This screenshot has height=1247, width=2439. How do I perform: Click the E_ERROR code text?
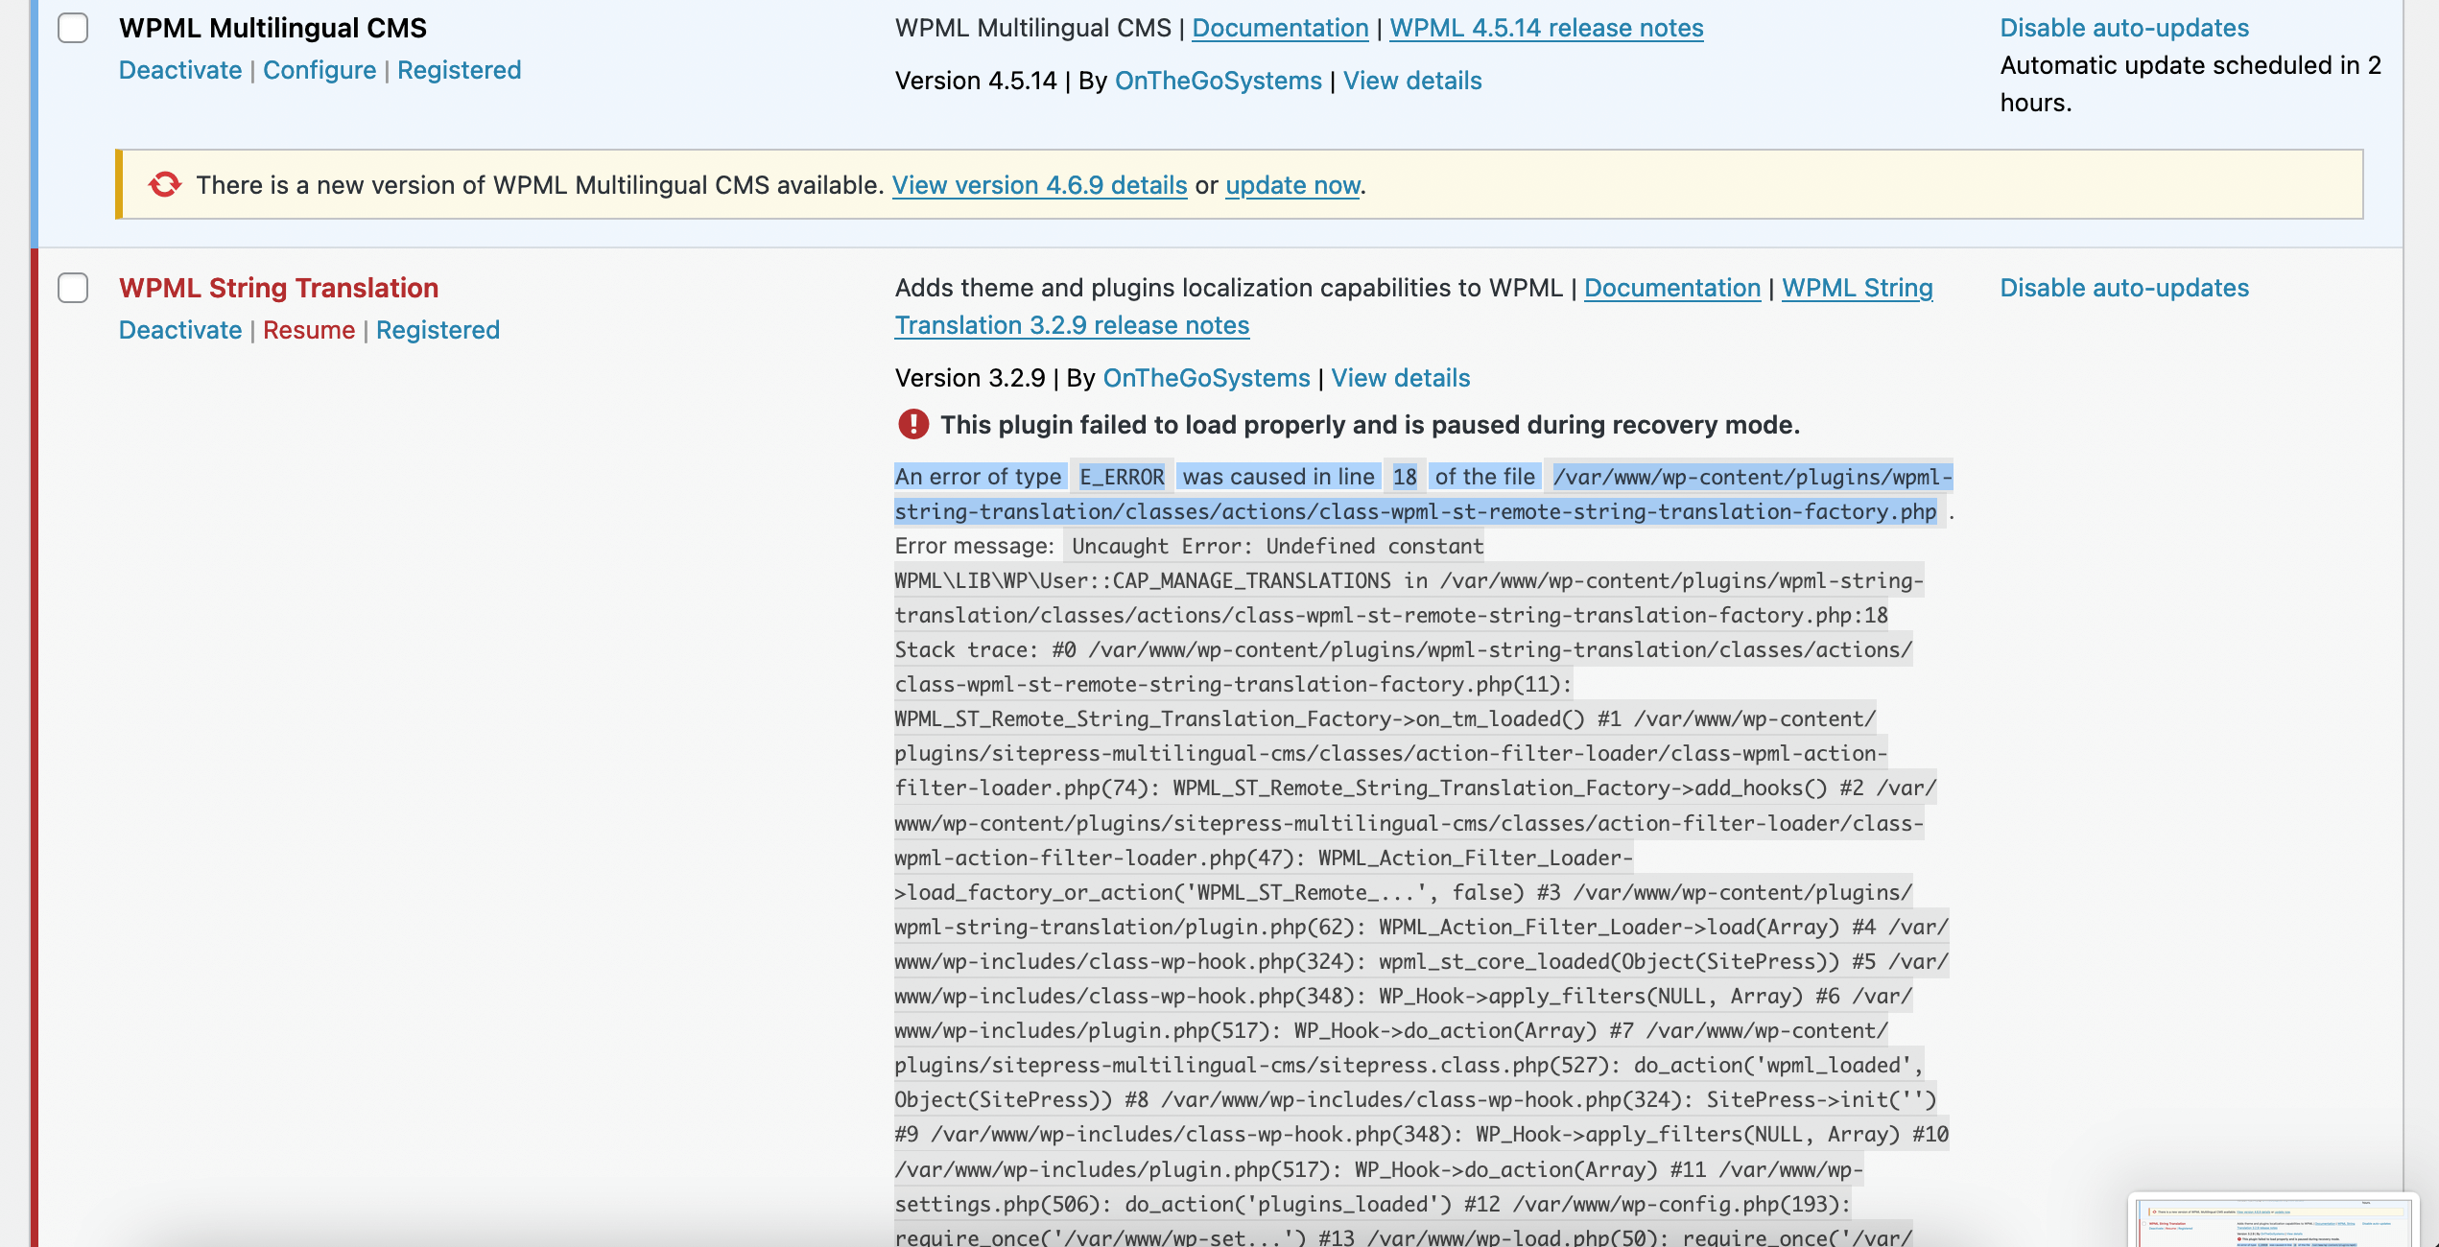coord(1122,477)
